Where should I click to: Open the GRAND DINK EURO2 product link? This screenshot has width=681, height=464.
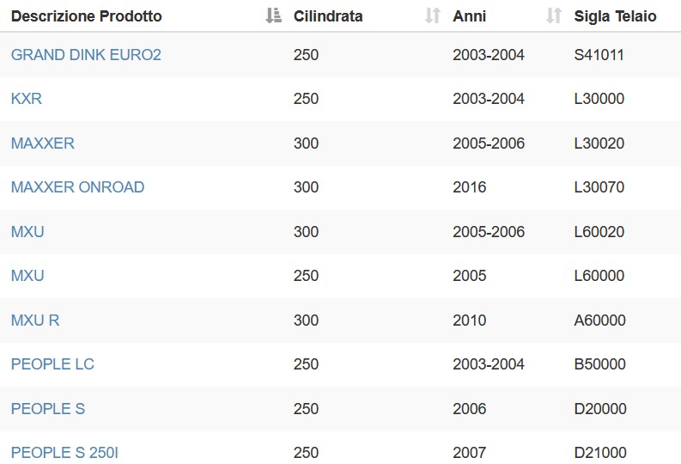coord(86,55)
